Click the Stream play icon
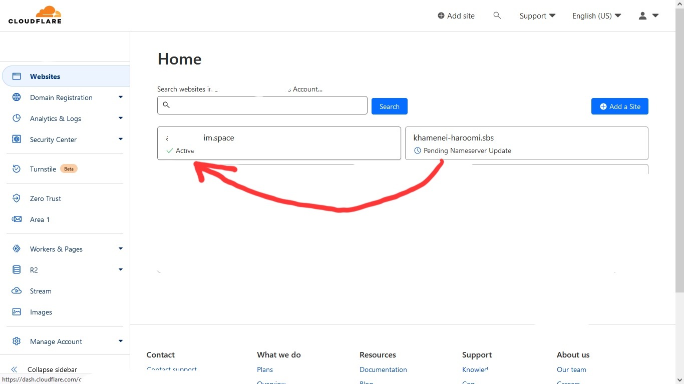Image resolution: width=684 pixels, height=384 pixels. click(17, 291)
